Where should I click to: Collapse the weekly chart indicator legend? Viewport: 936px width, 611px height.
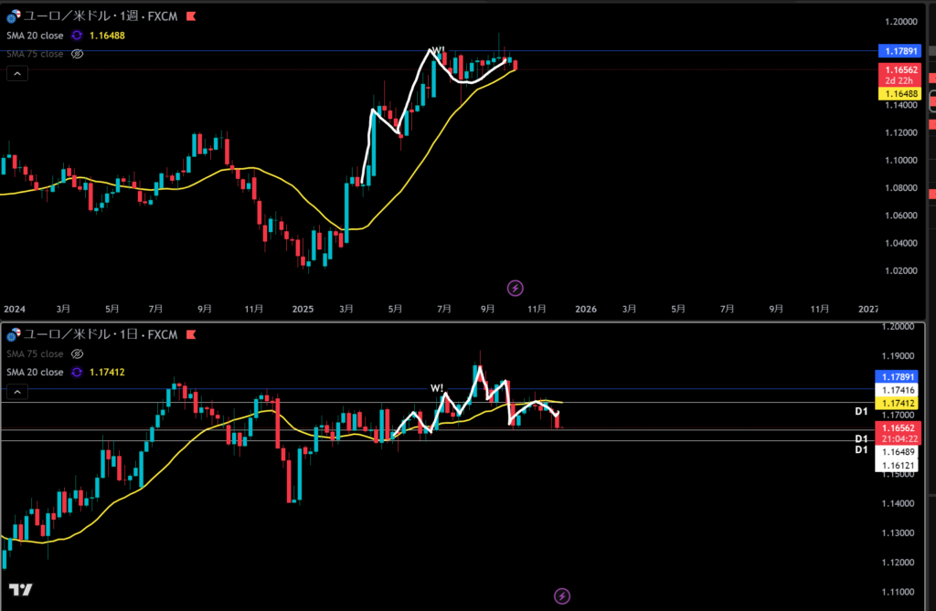(16, 73)
